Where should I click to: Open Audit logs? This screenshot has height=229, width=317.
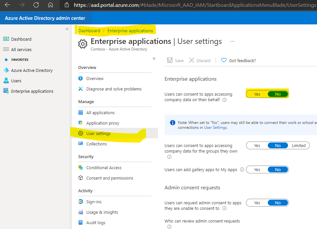(96, 223)
